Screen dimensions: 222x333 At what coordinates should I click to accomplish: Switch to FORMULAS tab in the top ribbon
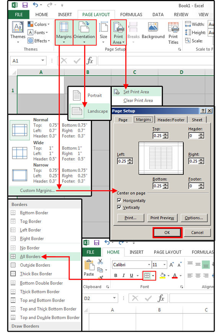click(131, 15)
